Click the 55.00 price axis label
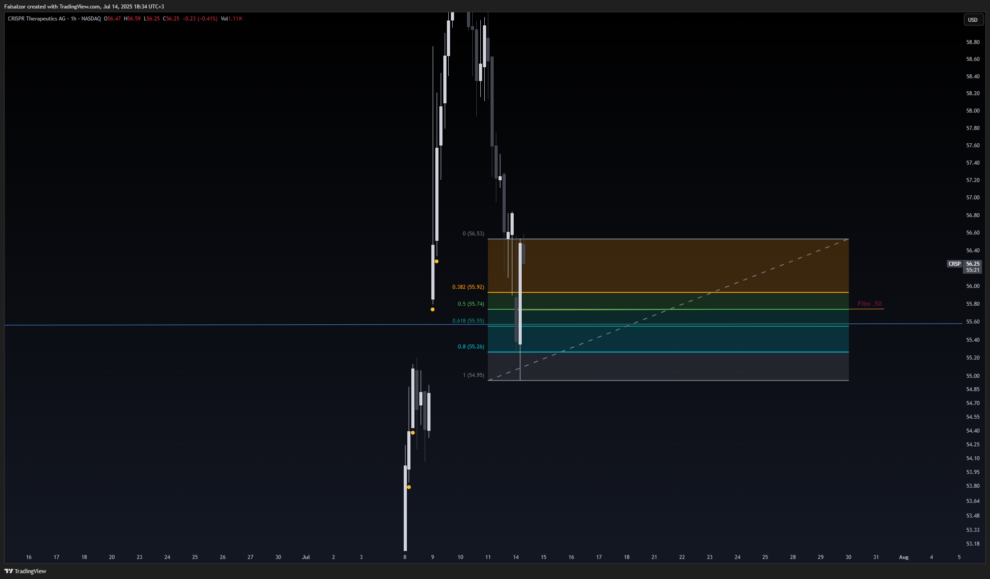 click(x=973, y=376)
